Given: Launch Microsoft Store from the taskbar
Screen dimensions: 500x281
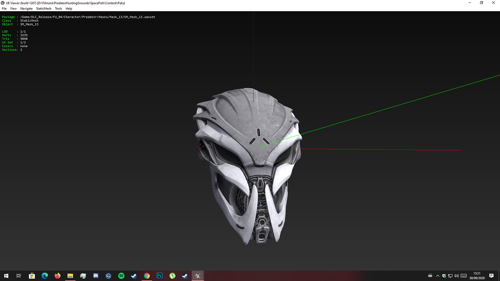Looking at the screenshot, I should 32,276.
